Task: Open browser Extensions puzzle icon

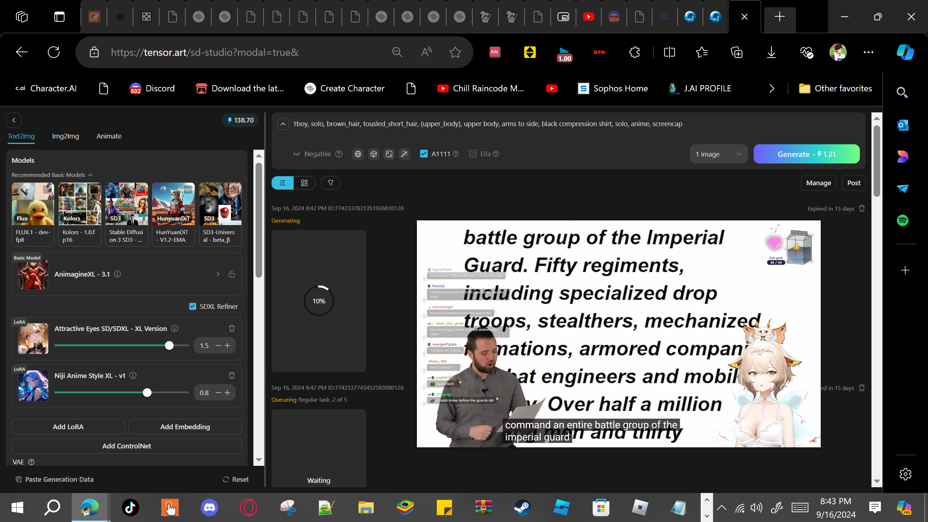Action: [635, 52]
